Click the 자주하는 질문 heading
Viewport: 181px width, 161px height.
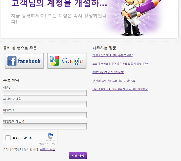click(x=104, y=48)
